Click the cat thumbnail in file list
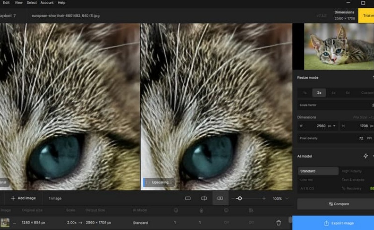 point(5,223)
